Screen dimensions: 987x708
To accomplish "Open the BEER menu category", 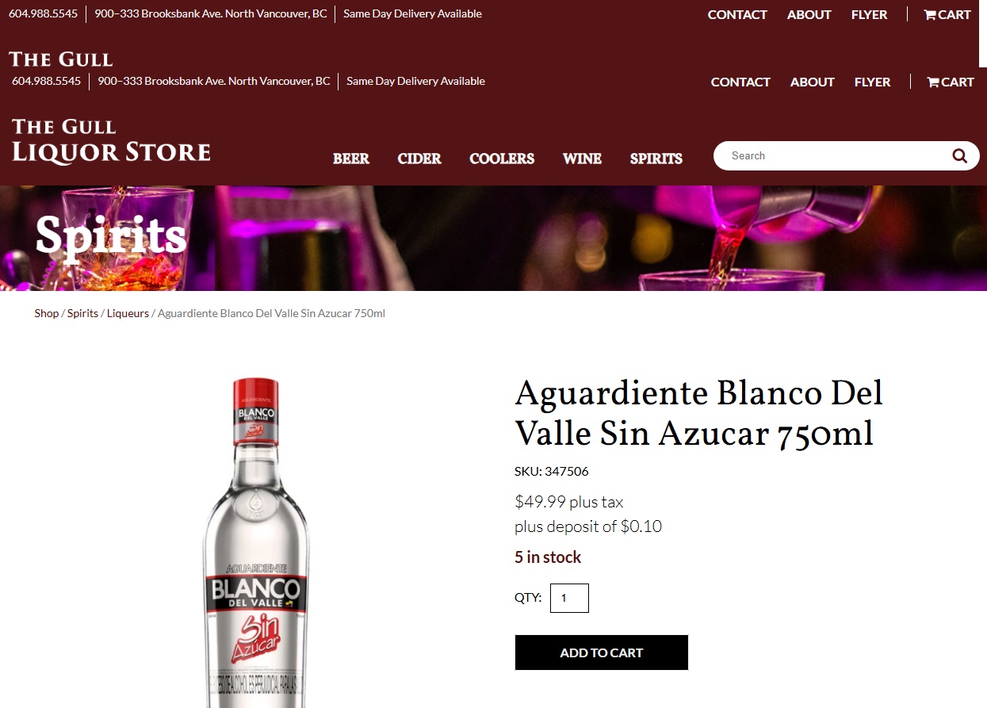I will (351, 159).
